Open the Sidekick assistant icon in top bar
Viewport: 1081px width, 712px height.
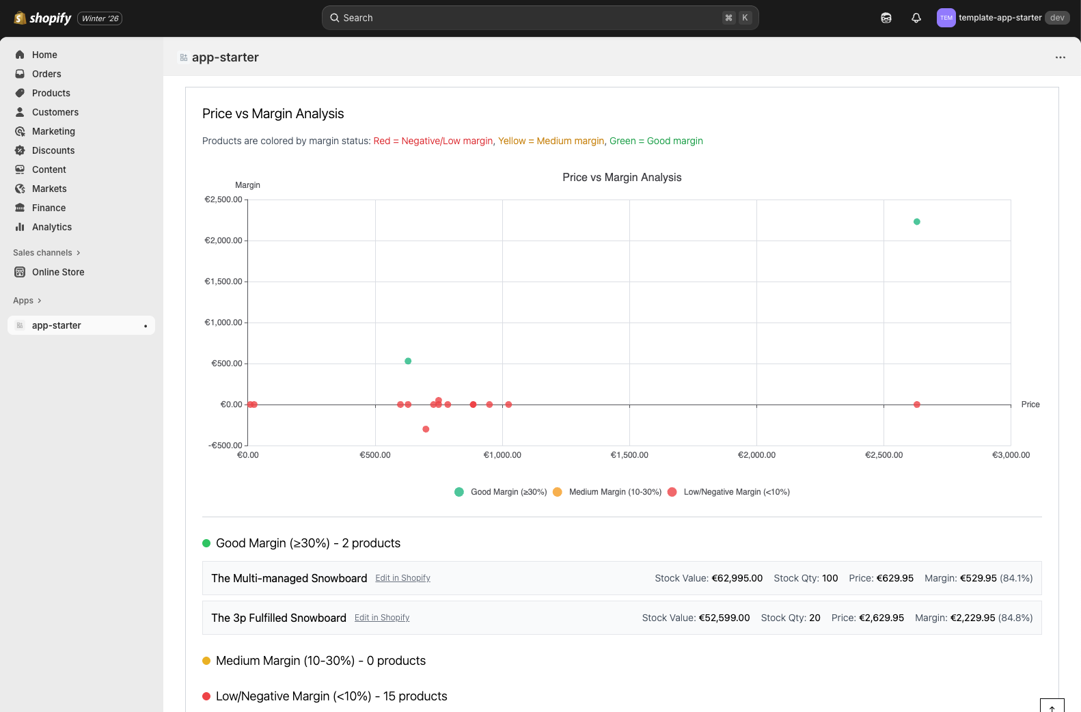[886, 18]
